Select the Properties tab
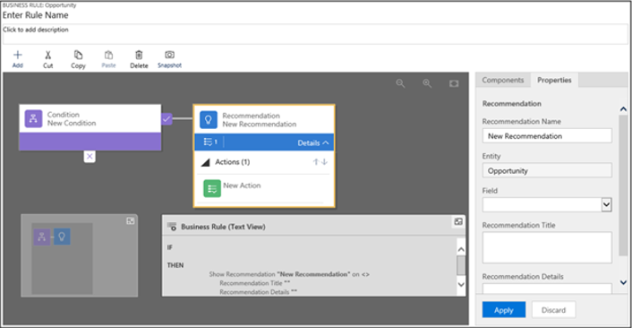 pyautogui.click(x=554, y=80)
